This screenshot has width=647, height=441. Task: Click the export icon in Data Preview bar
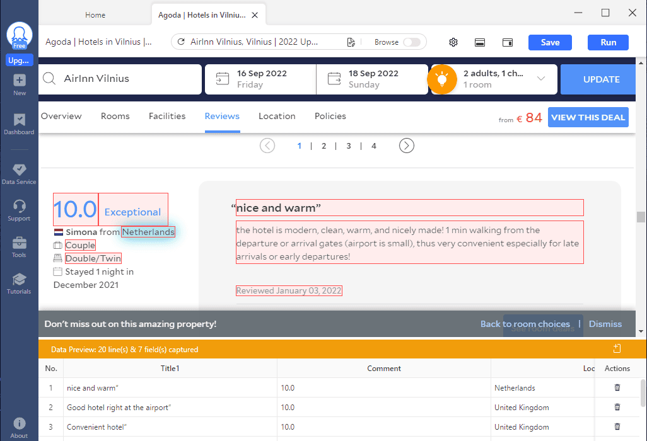617,348
